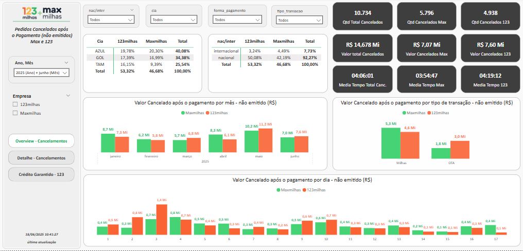Click the AZUL row in Cia table
The image size is (523, 251).
coord(140,51)
